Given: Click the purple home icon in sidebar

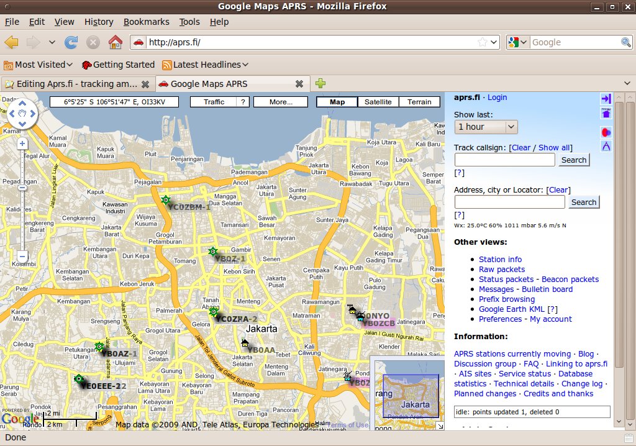Looking at the screenshot, I should [x=606, y=113].
